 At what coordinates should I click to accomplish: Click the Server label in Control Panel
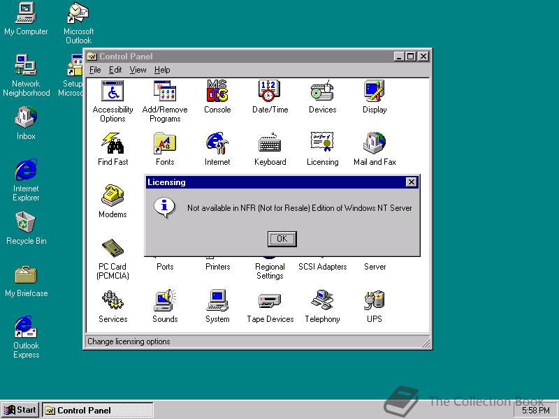point(375,267)
